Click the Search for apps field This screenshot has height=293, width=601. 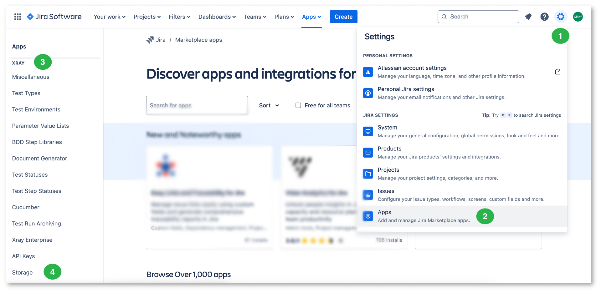tap(197, 105)
